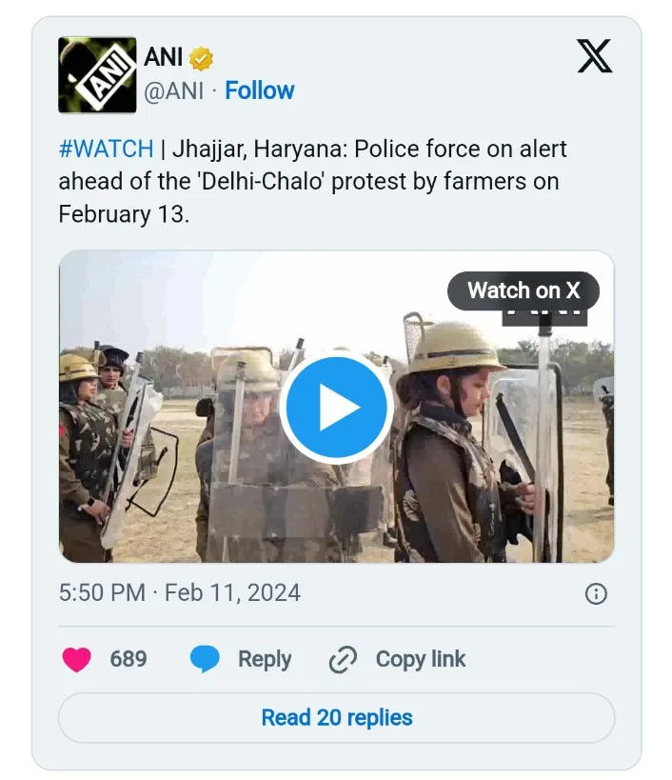Click the X logo icon

595,58
